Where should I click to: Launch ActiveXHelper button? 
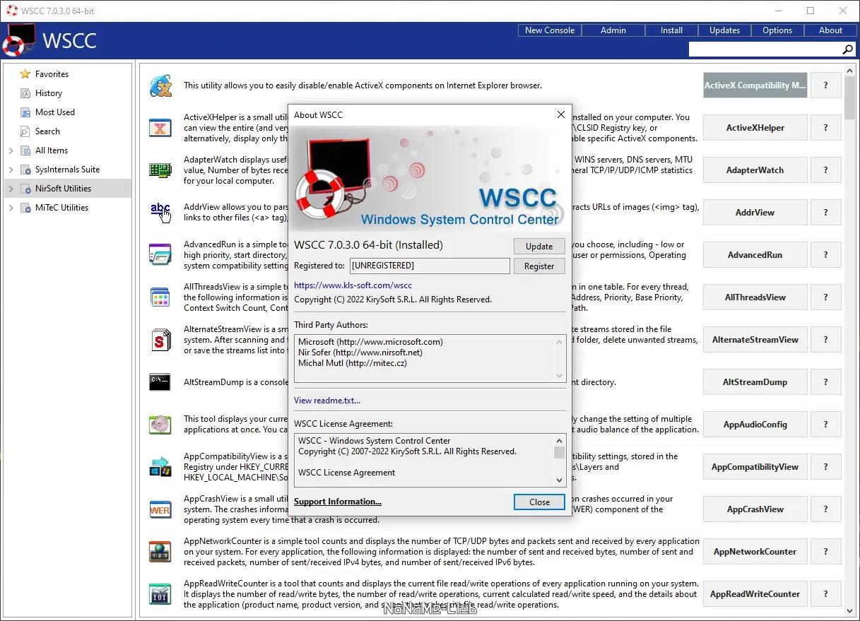tap(755, 128)
